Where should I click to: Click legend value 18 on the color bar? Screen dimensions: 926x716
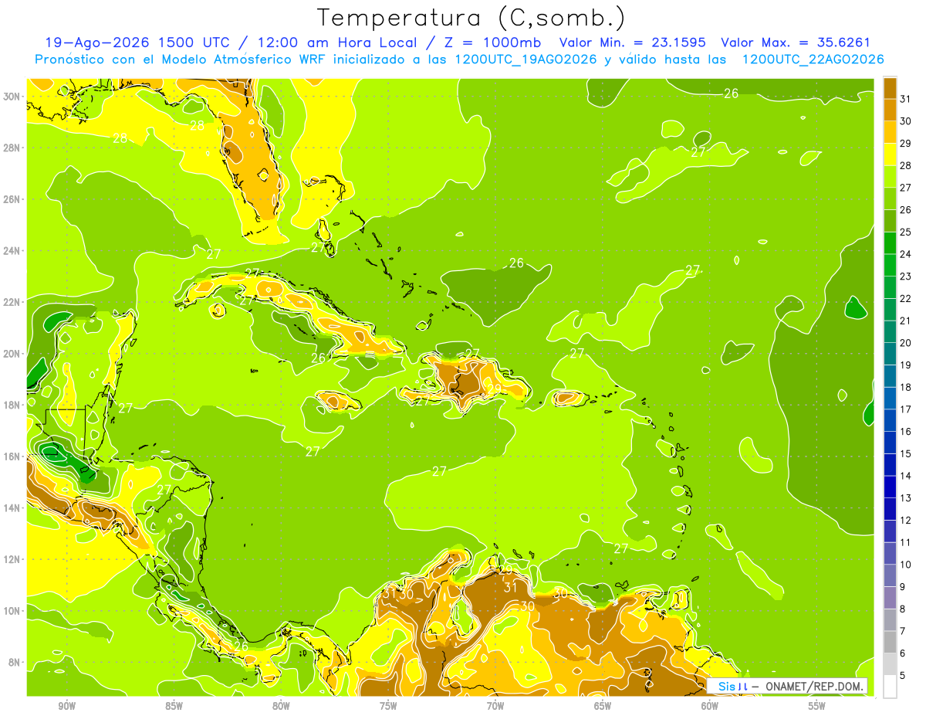[x=905, y=387]
